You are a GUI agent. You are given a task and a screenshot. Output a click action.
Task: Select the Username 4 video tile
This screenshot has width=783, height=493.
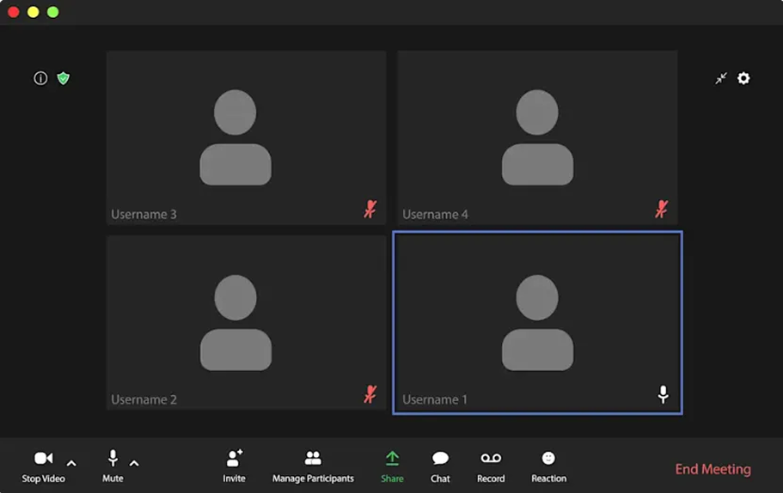coord(537,137)
